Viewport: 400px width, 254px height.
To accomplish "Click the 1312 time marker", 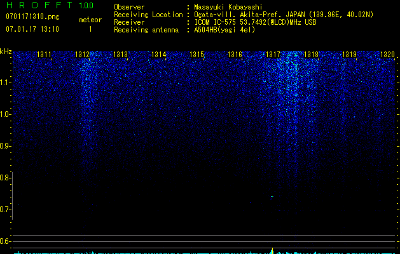I will (x=82, y=55).
